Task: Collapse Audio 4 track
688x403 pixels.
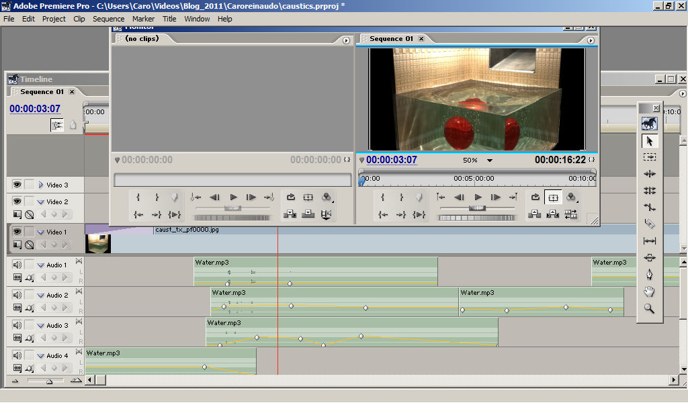Action: tap(41, 356)
